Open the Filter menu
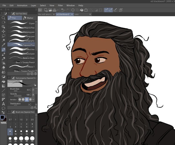175x145 pixels. tap(60, 5)
